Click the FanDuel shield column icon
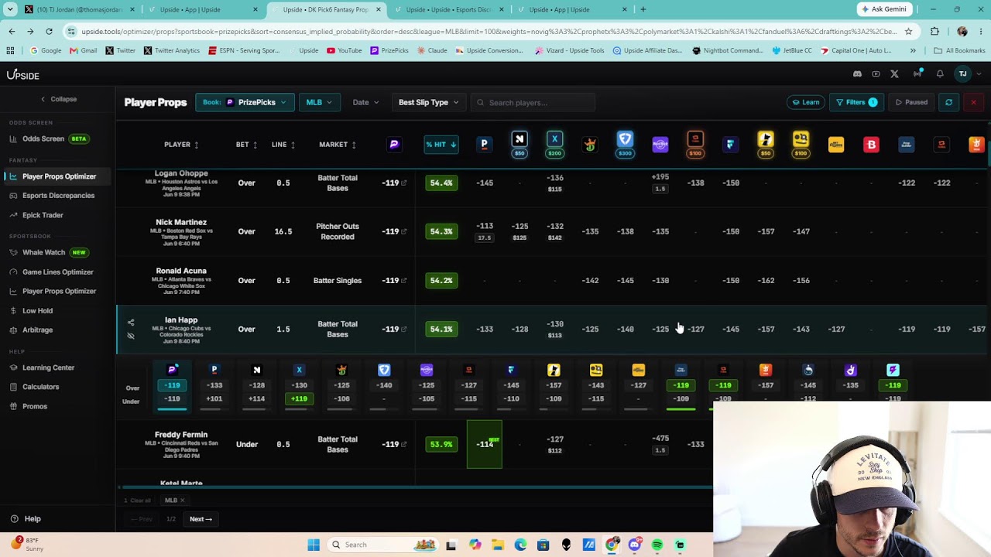The image size is (991, 557). coord(625,139)
